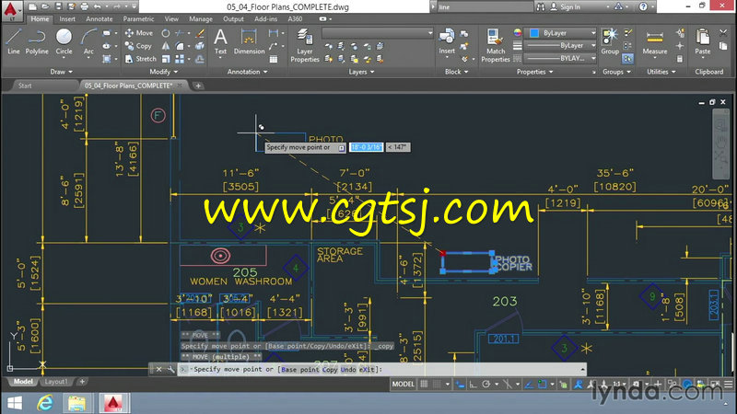Open the layer name dropdown
Screen dimensions: 737x414
point(378,33)
